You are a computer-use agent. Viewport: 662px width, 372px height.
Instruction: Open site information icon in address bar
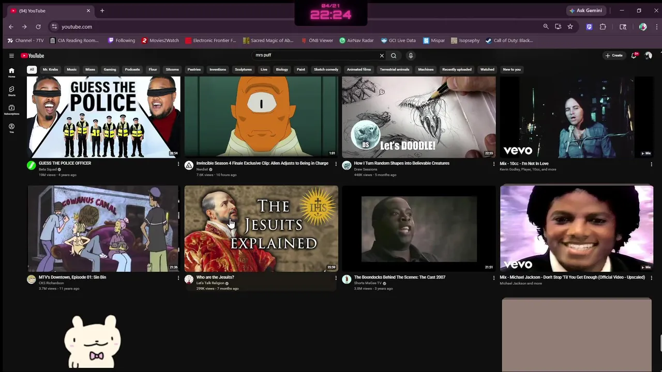(x=54, y=26)
